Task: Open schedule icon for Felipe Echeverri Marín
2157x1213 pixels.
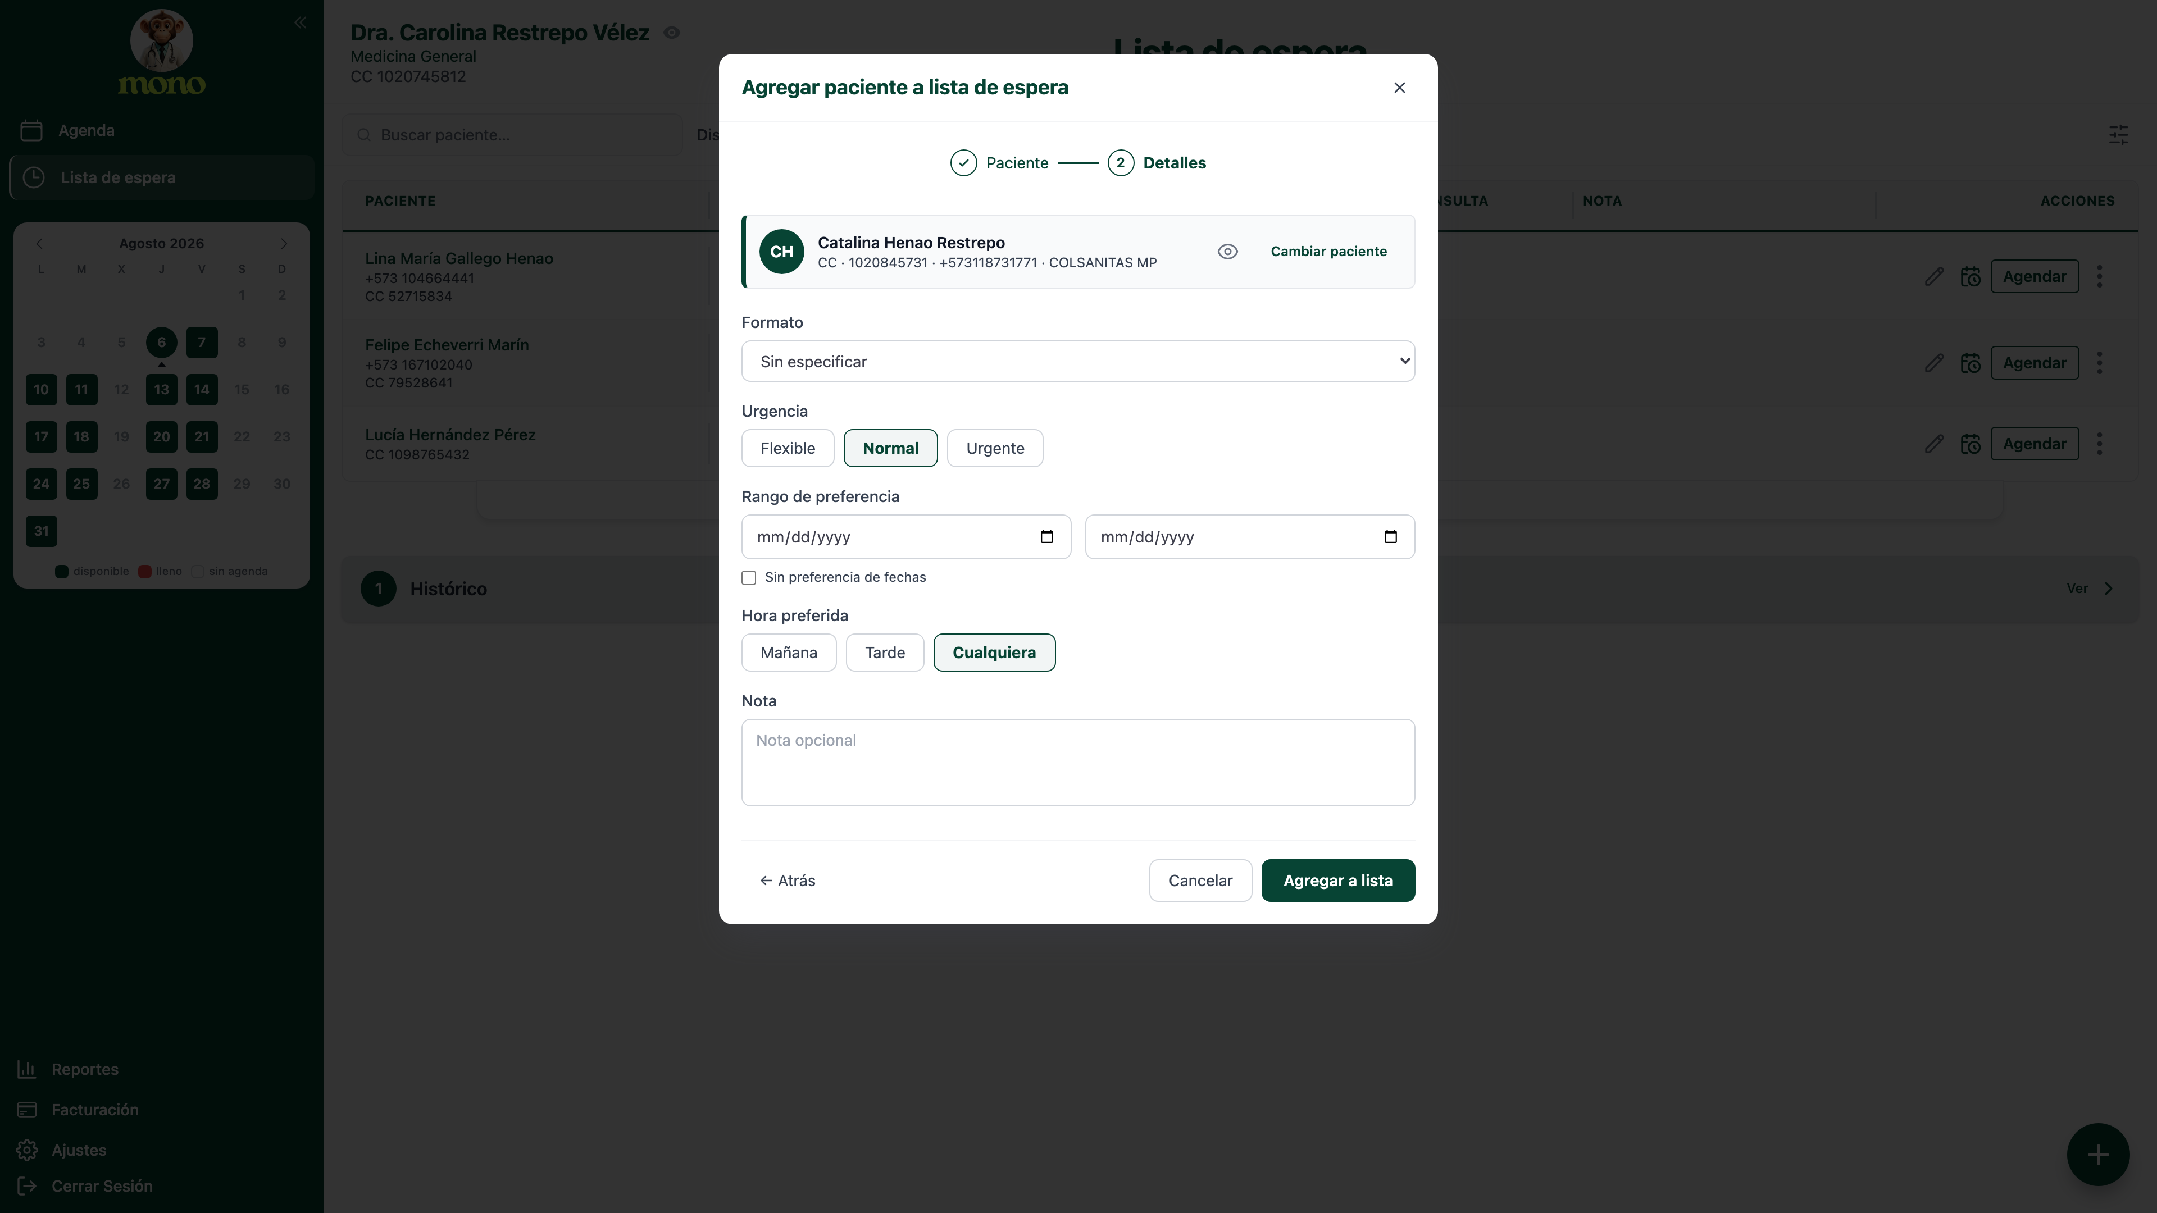Action: (1971, 362)
